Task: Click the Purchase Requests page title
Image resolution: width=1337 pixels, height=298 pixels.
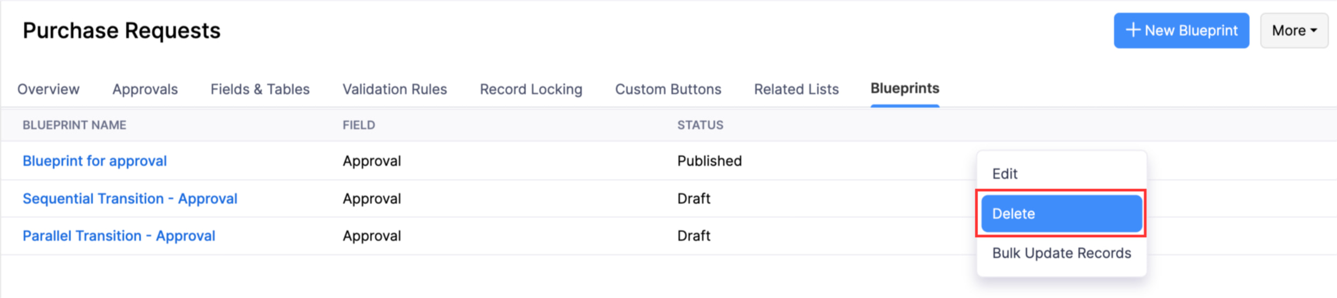Action: (121, 31)
